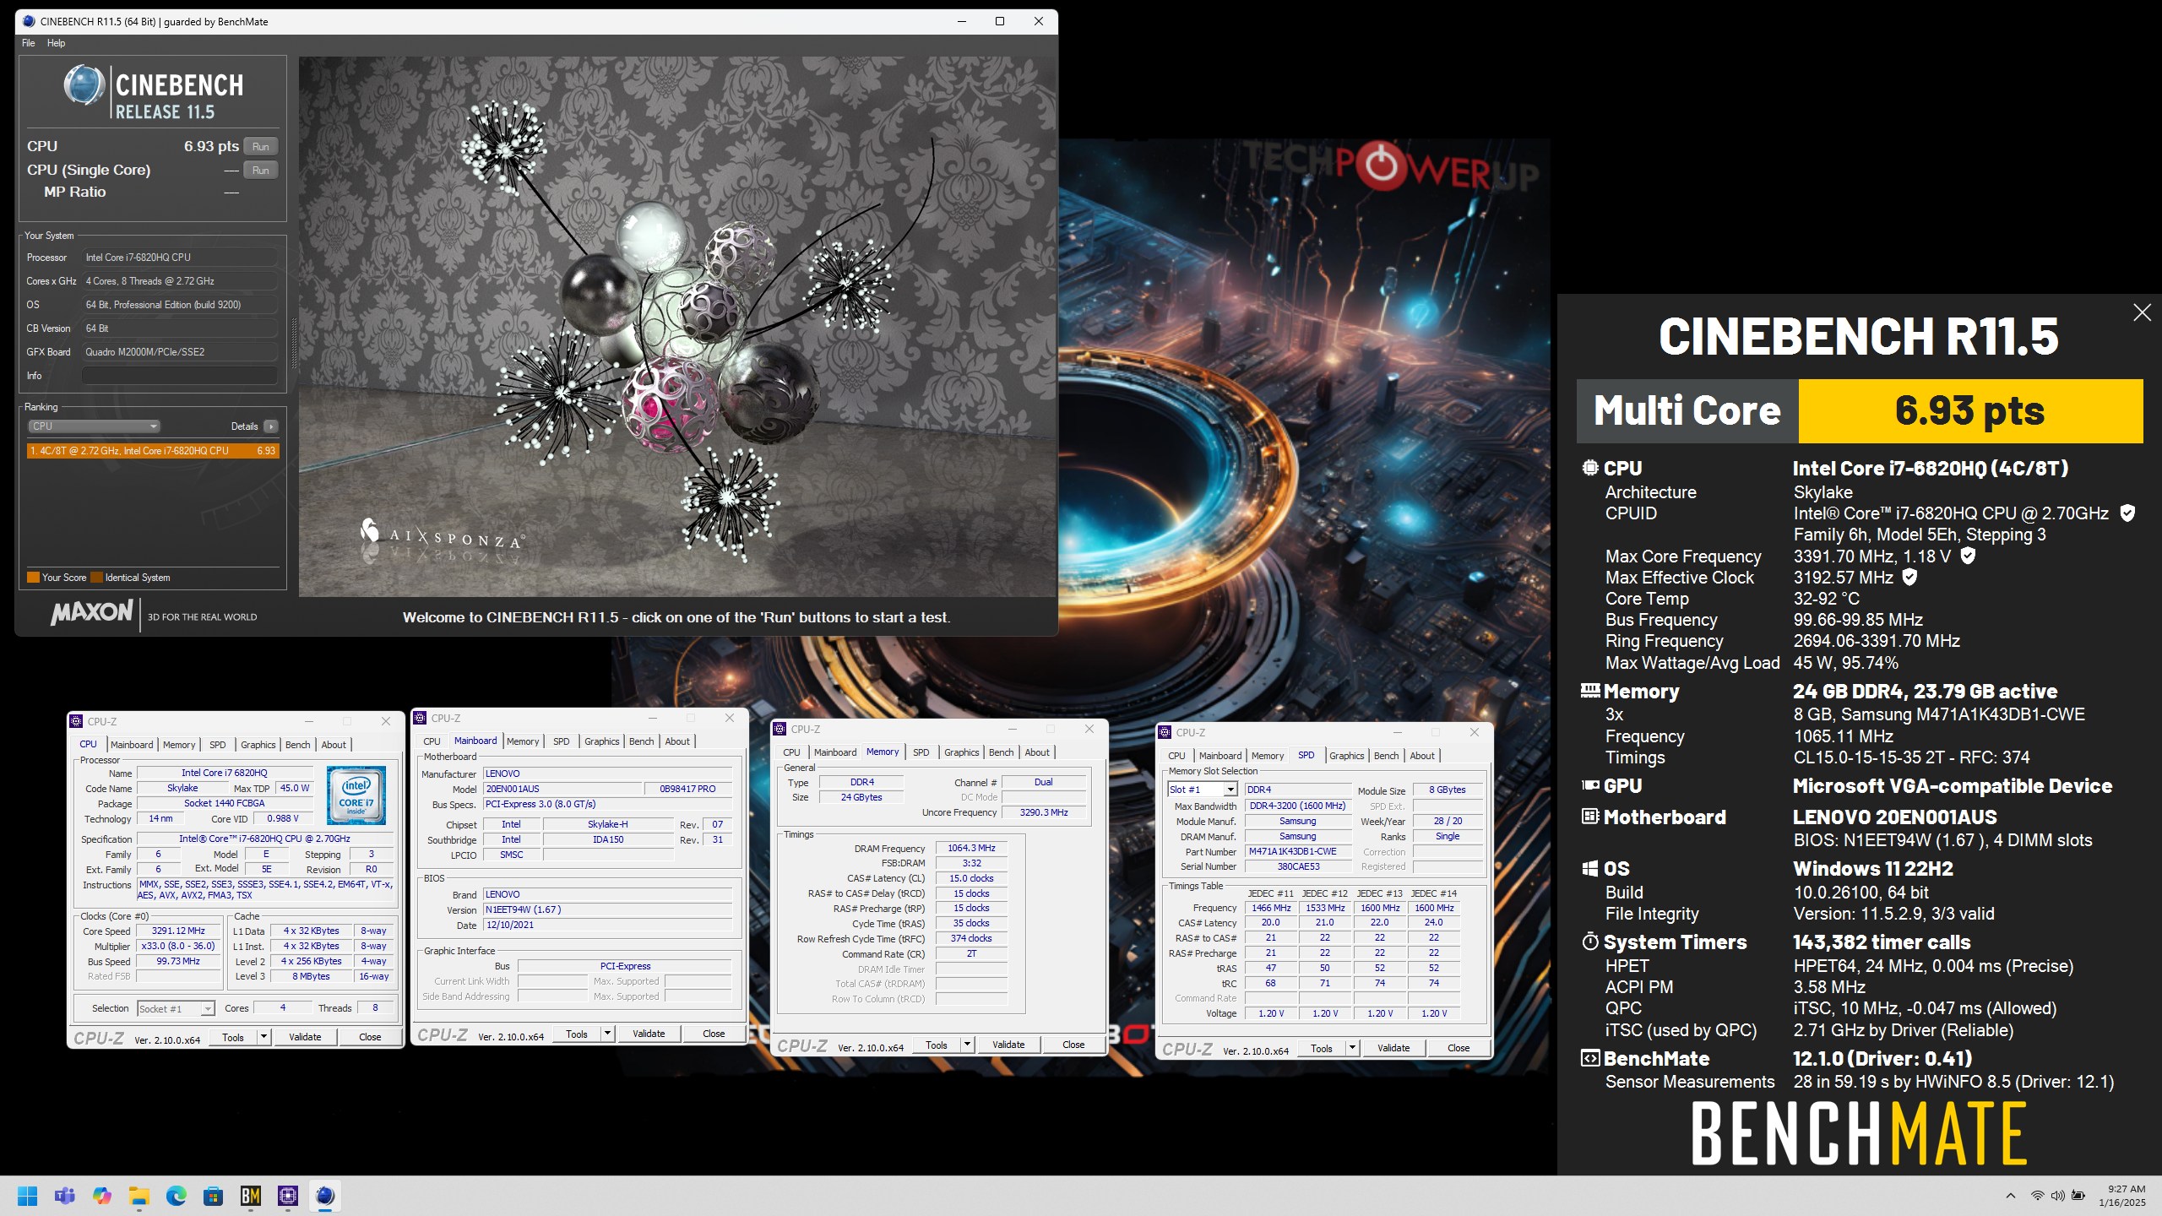
Task: Click the CPU-Z title bar icon of the SPD window
Action: [x=1165, y=732]
